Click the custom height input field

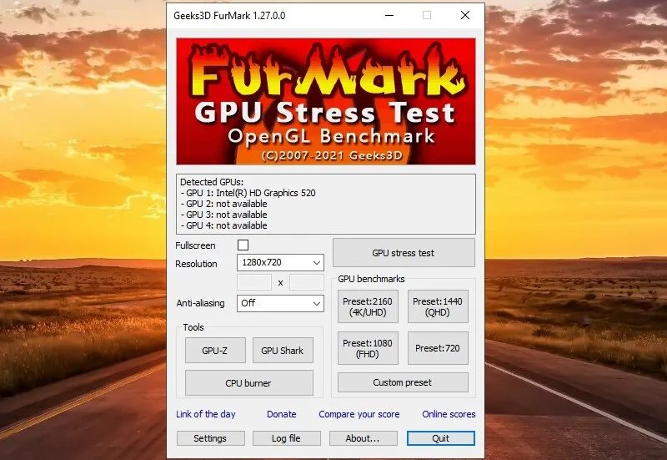tap(306, 282)
